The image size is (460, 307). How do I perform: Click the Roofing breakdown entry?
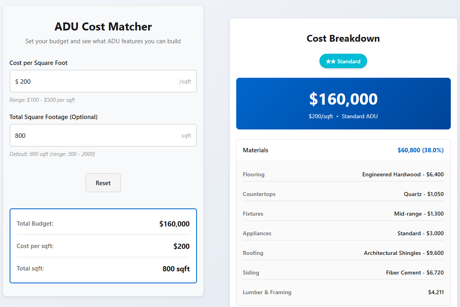[343, 252]
